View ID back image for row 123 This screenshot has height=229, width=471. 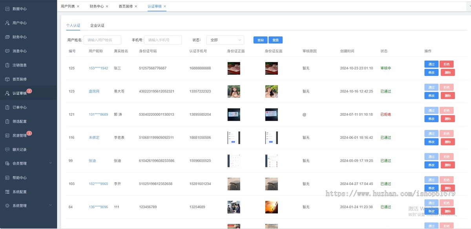pos(272,91)
